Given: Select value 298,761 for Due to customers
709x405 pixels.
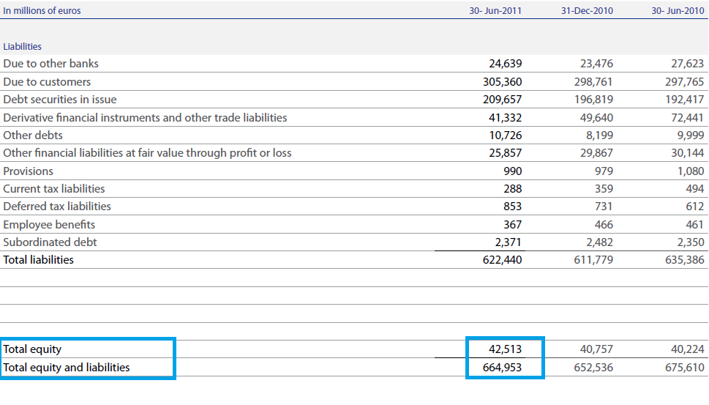Looking at the screenshot, I should pyautogui.click(x=593, y=82).
